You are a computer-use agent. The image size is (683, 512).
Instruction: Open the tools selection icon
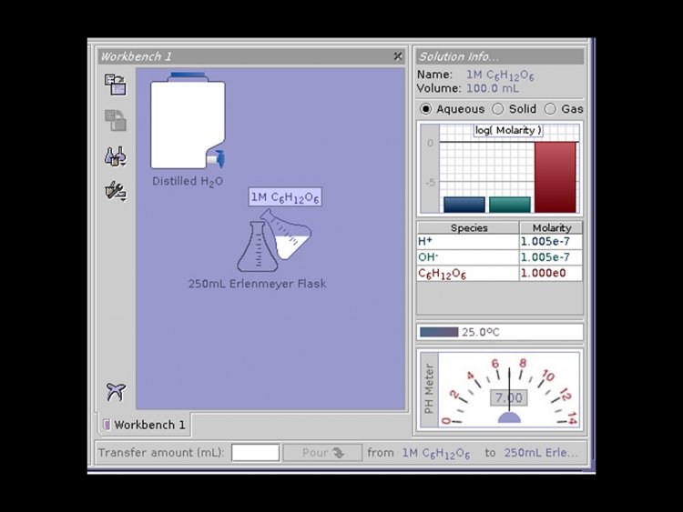pyautogui.click(x=116, y=191)
